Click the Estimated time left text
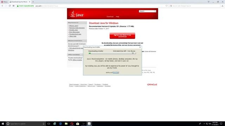 124,51
